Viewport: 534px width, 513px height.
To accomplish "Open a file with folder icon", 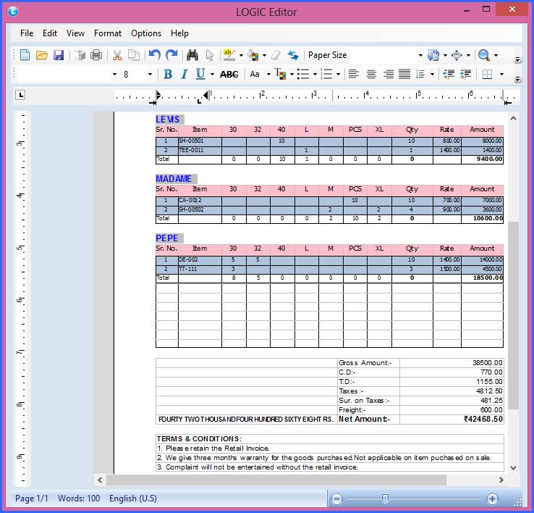I will [x=42, y=55].
